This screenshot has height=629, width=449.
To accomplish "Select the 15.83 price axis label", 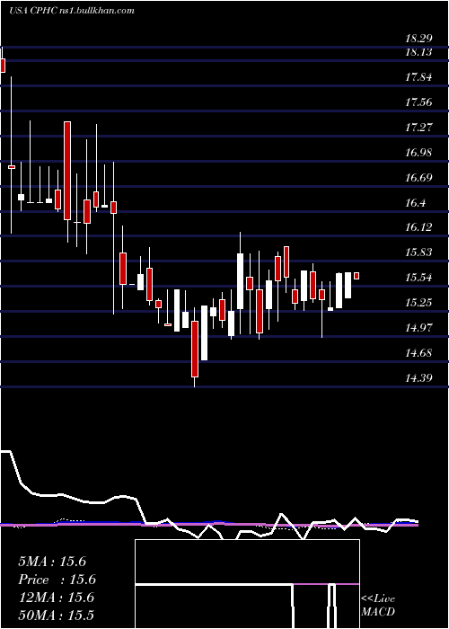I will (x=418, y=252).
